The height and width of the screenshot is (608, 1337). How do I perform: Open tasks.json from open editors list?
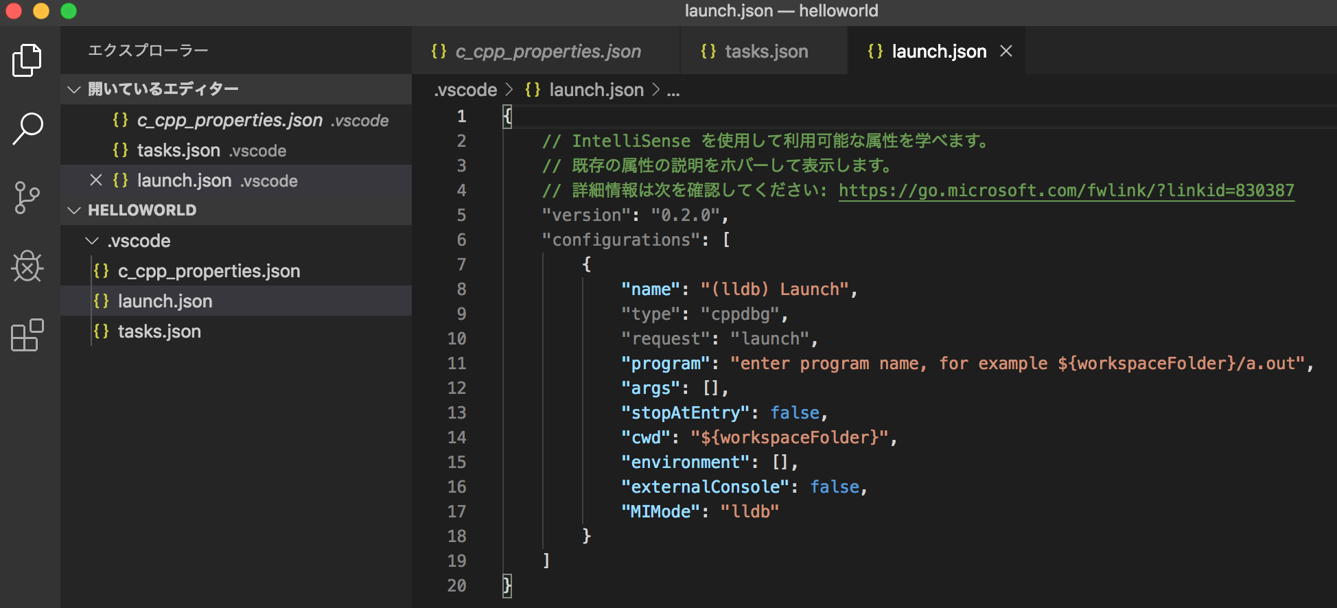coord(236,150)
